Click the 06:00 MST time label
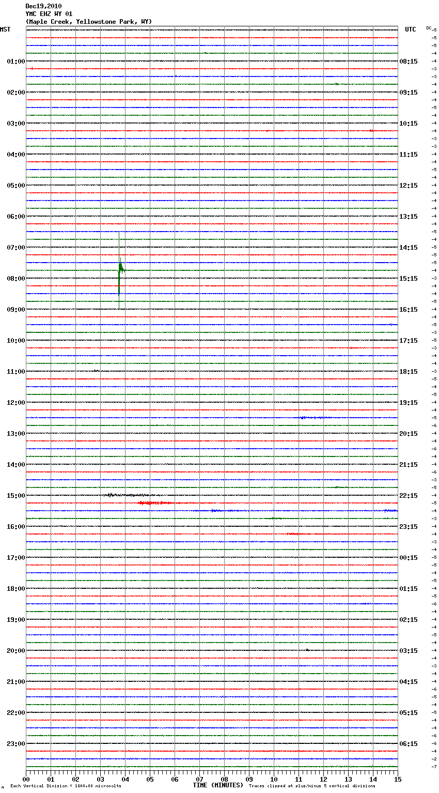The image size is (439, 793). coord(16,217)
